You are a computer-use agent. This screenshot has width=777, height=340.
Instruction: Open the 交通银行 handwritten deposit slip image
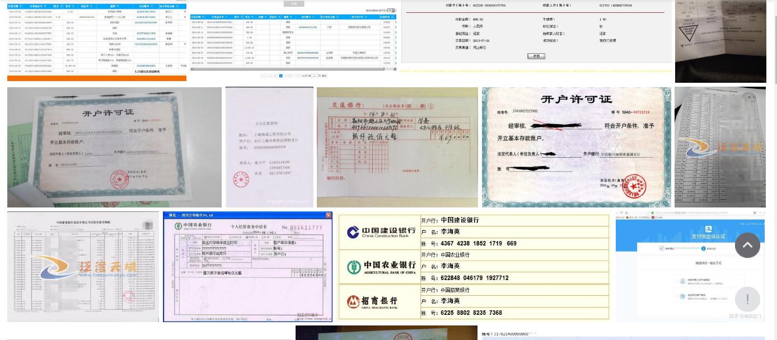point(397,147)
